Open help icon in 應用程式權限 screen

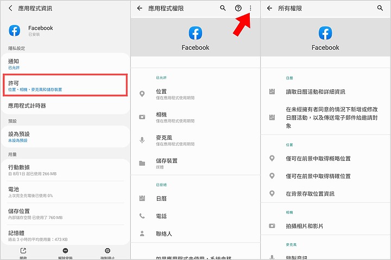tap(238, 8)
